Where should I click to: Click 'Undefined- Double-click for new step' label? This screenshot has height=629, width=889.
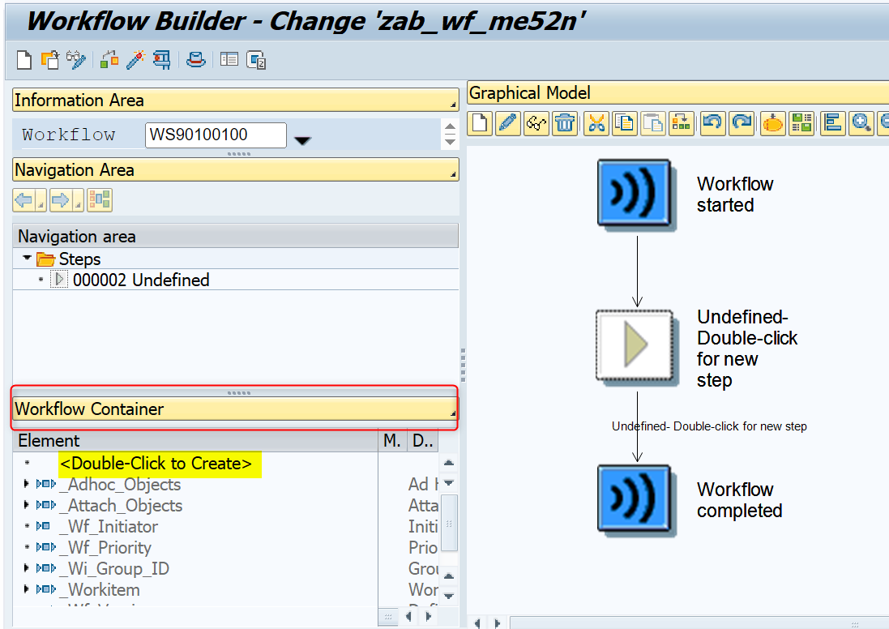coord(709,426)
